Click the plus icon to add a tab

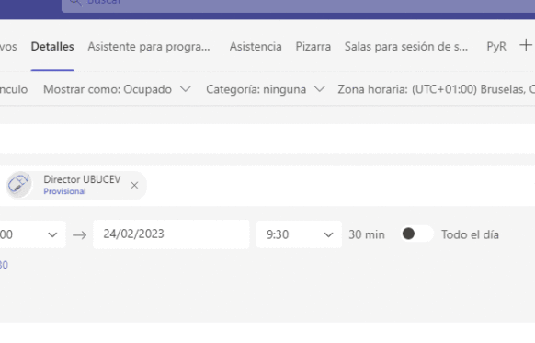[x=526, y=45]
